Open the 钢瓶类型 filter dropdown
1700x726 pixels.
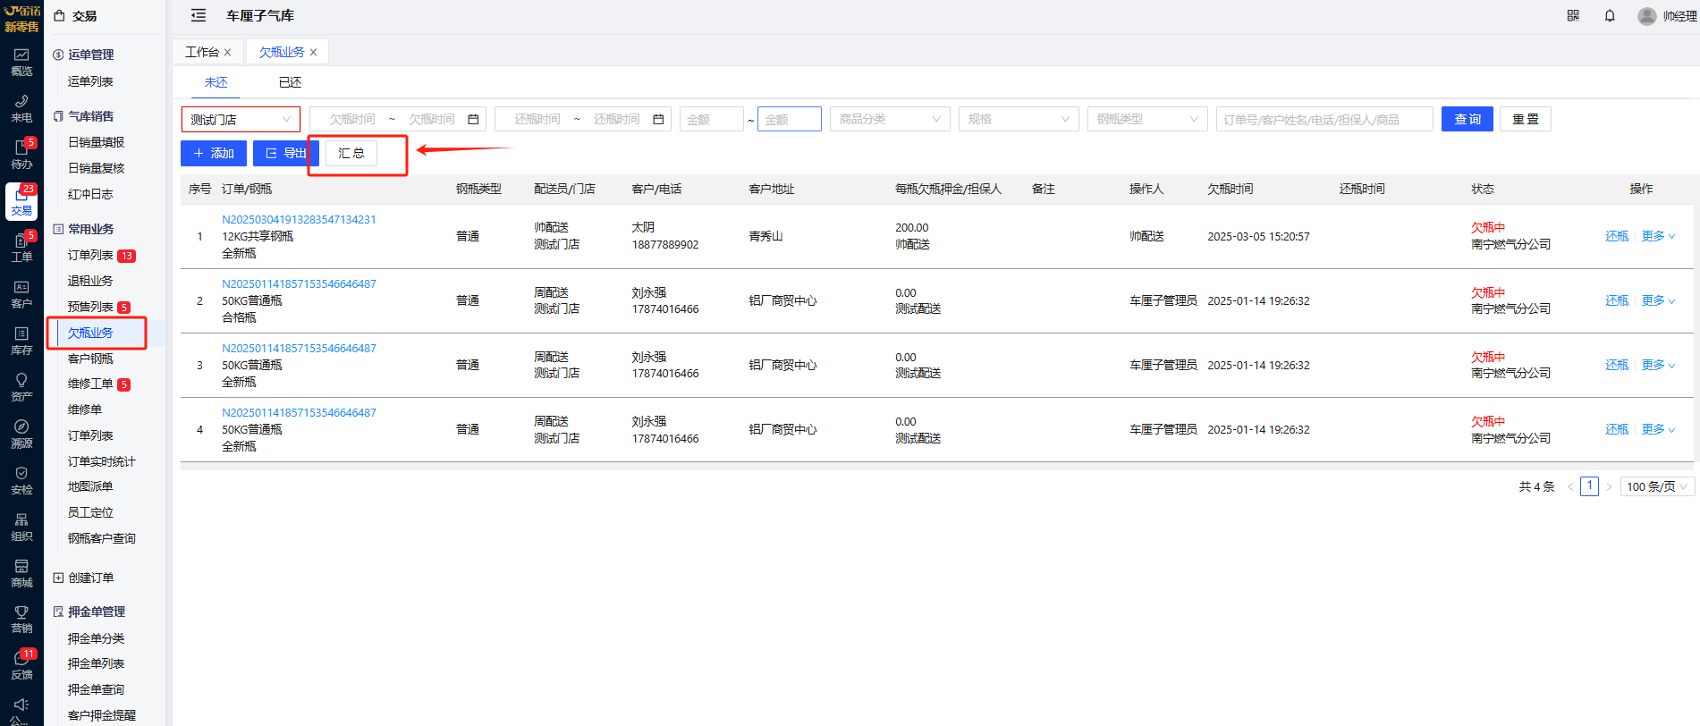coord(1147,119)
